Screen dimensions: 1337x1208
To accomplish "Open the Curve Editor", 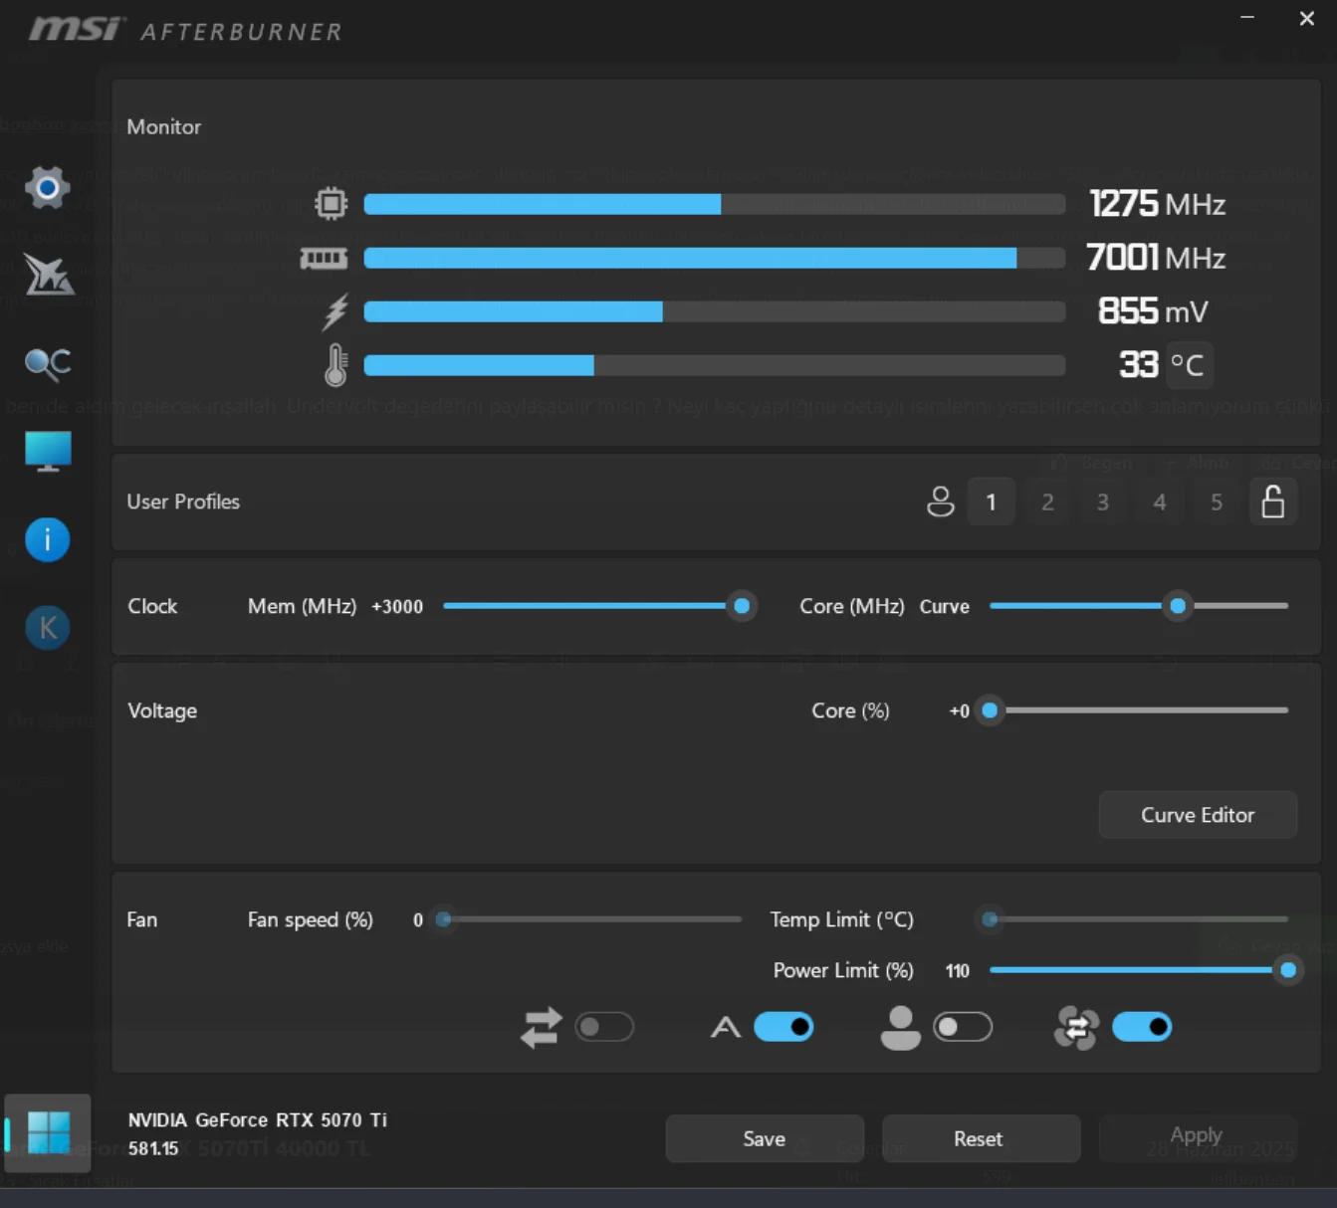I will (x=1197, y=815).
